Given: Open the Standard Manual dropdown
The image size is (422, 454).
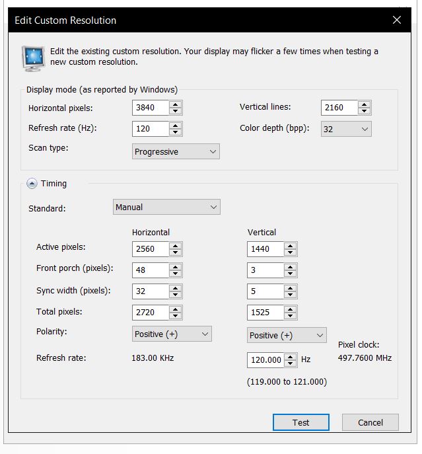Looking at the screenshot, I should coord(166,207).
